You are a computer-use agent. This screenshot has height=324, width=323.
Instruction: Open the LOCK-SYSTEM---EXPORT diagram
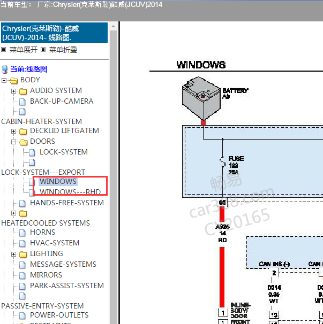(43, 172)
